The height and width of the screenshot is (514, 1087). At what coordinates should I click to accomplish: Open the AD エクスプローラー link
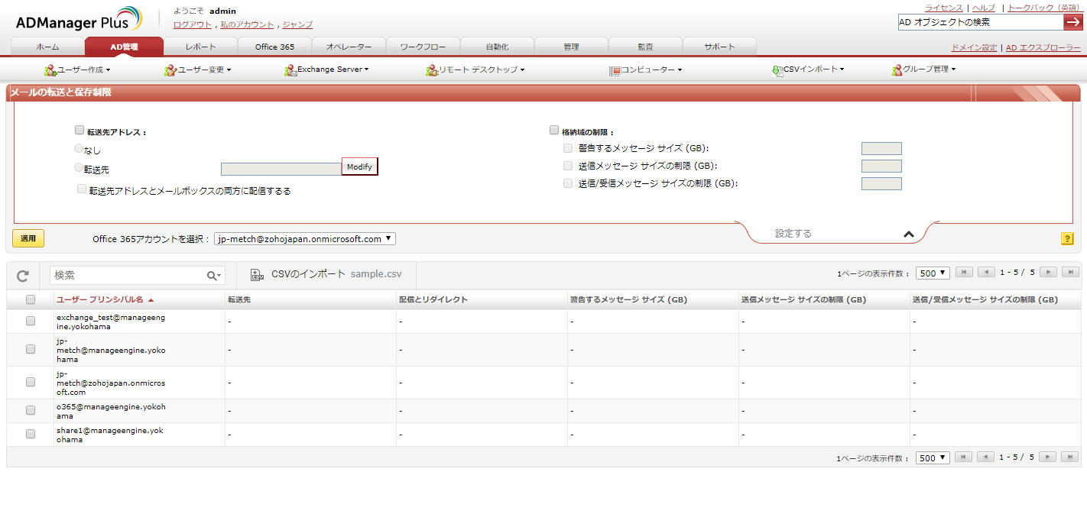[x=1043, y=47]
